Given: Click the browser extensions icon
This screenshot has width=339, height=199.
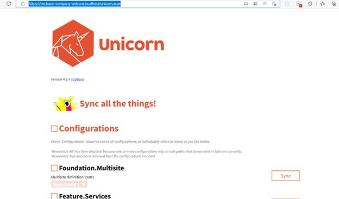Looking at the screenshot, I should pos(310,4).
